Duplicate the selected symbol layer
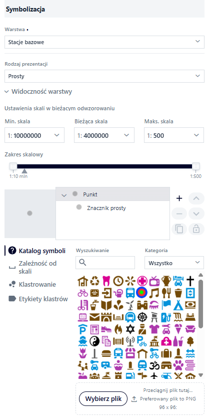 click(x=179, y=229)
